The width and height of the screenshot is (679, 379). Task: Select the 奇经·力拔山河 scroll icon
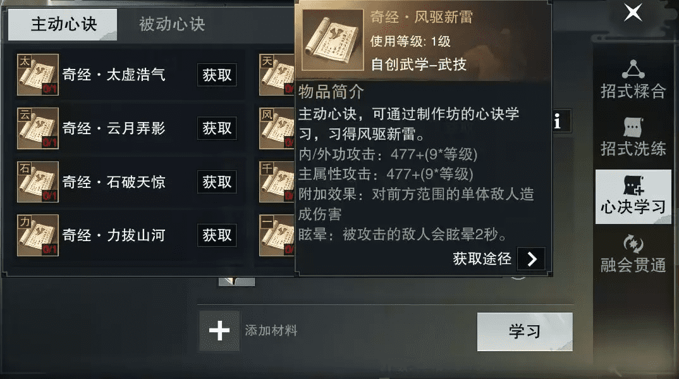tap(38, 235)
